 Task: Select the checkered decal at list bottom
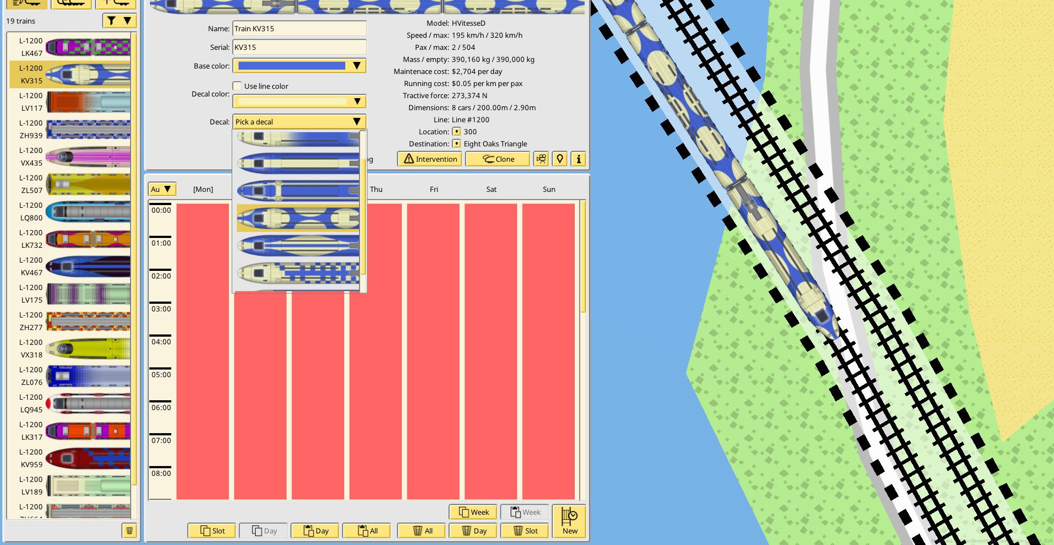coord(298,272)
